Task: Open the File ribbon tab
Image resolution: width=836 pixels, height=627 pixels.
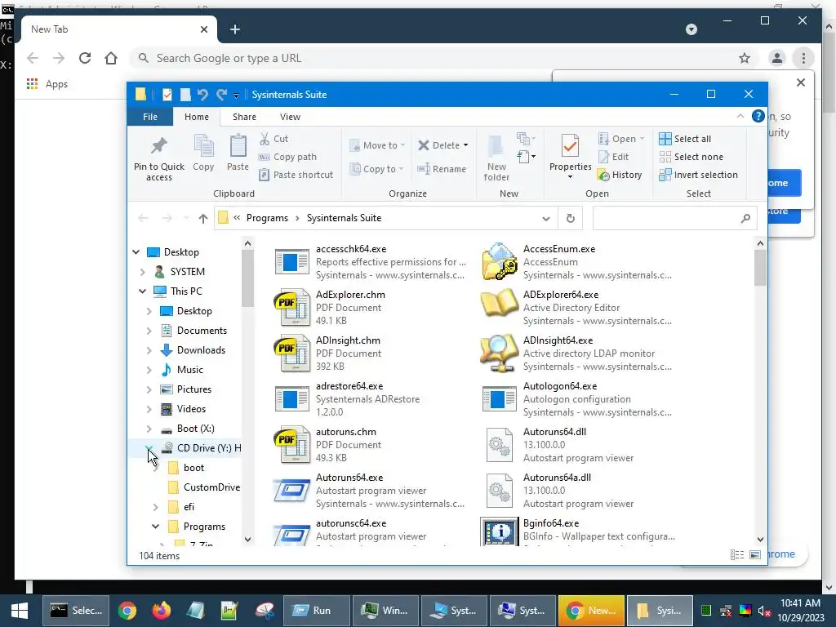Action: click(150, 117)
